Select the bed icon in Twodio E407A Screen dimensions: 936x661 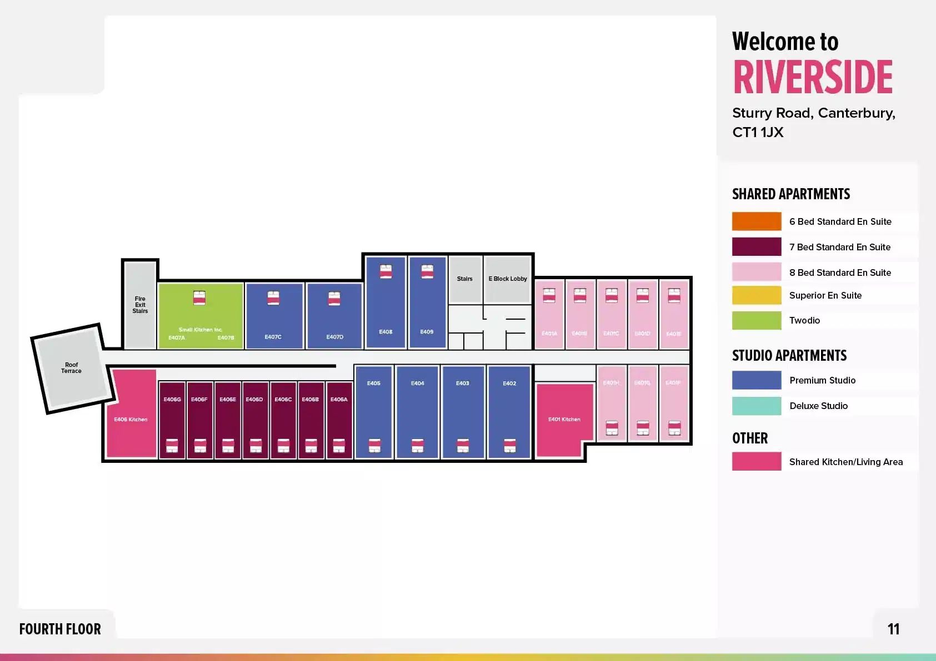199,297
